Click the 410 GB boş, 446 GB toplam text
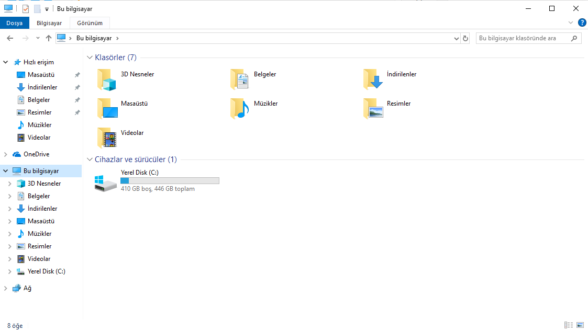Screen dimensions: 588x331 click(x=158, y=189)
